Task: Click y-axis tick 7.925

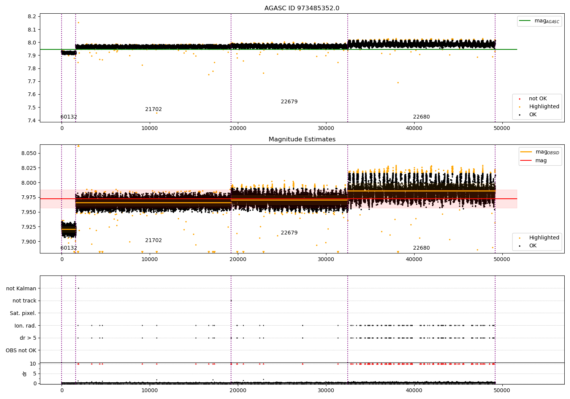Action: tap(29, 227)
